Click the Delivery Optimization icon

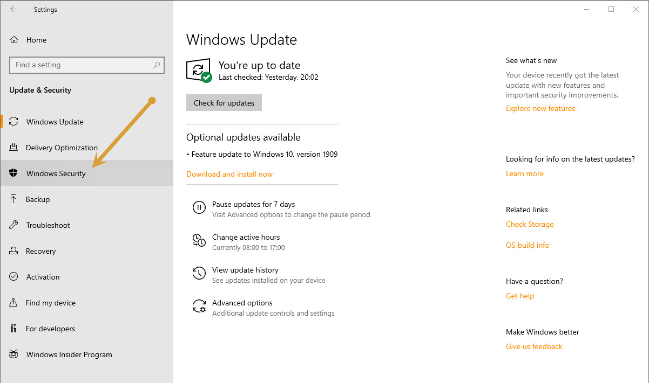tap(14, 148)
